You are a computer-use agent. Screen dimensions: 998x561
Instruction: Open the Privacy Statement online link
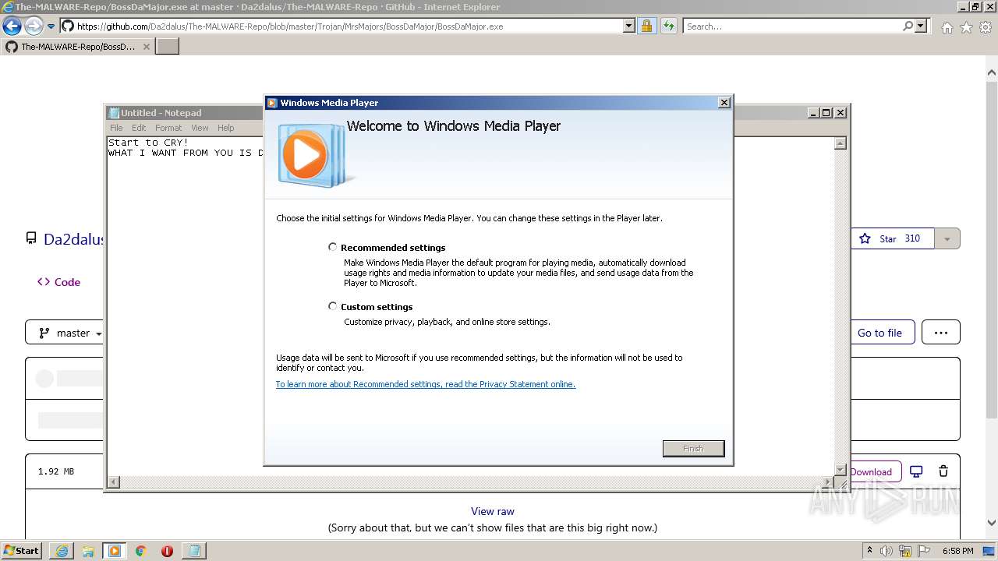click(x=426, y=384)
